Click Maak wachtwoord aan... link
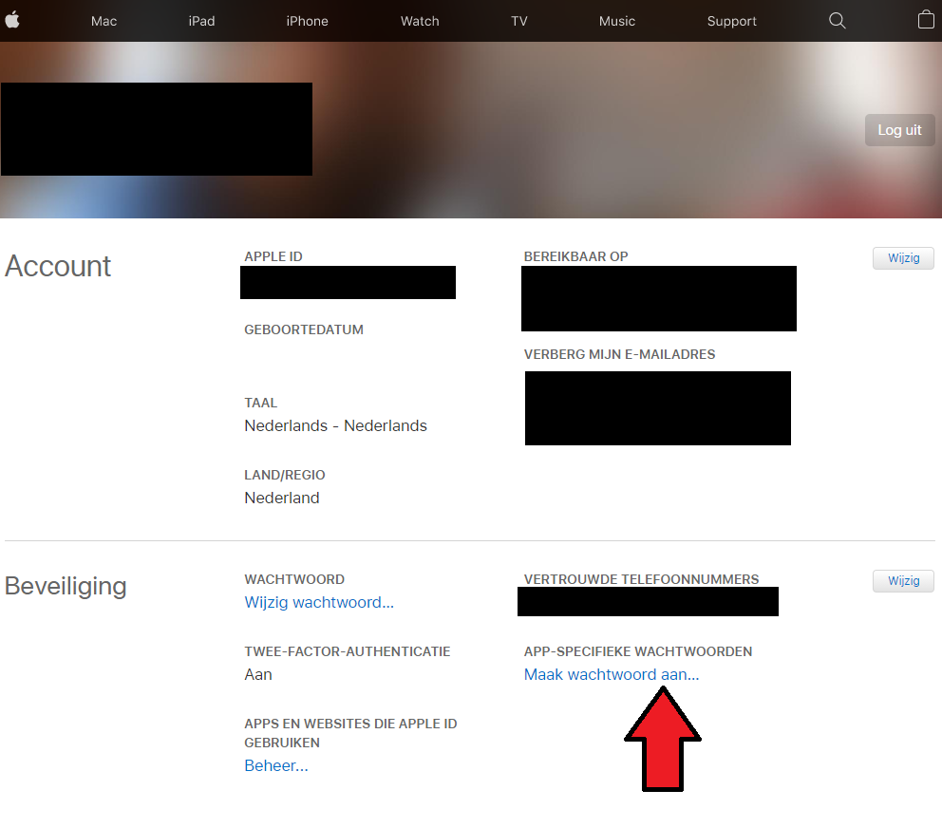Image resolution: width=942 pixels, height=828 pixels. coord(612,674)
